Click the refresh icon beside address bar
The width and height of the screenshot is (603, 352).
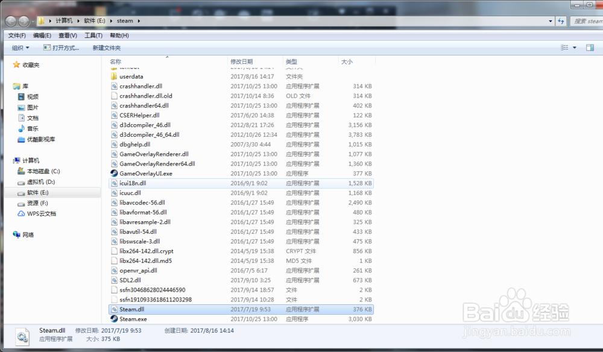(561, 21)
